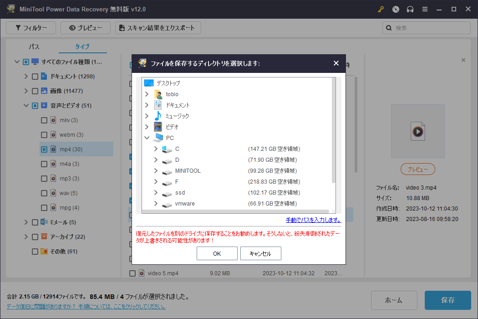Switch to the パス tab
Viewport: 478px width, 319px height.
pyautogui.click(x=34, y=46)
